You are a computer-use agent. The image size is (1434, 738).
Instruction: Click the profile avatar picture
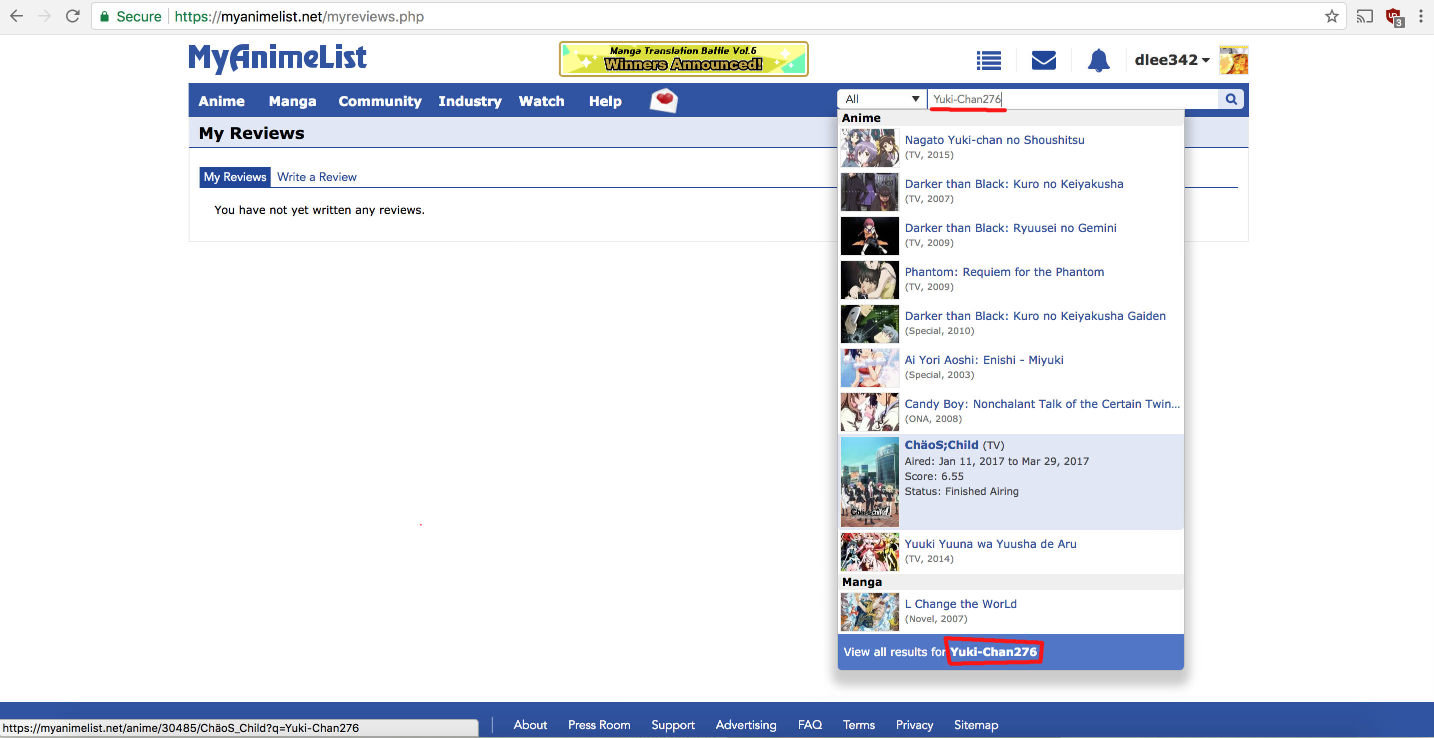[x=1233, y=60]
